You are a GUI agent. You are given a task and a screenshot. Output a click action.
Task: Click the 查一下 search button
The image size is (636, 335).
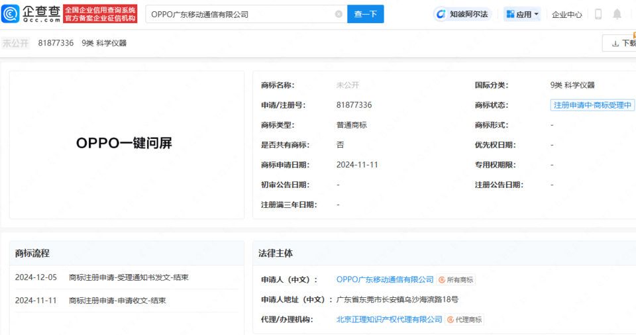pos(366,14)
